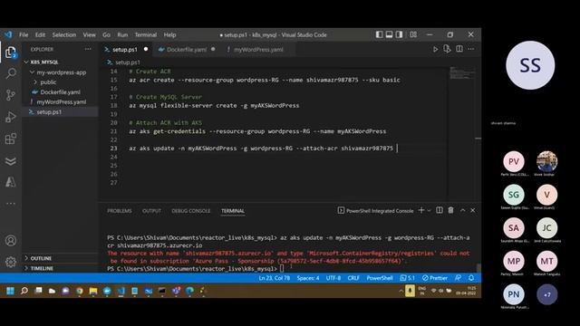Open Windows Start menu
The height and width of the screenshot is (326, 580).
coord(10,291)
